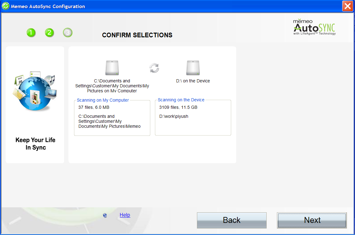Proceed with the Next button

tap(312, 220)
